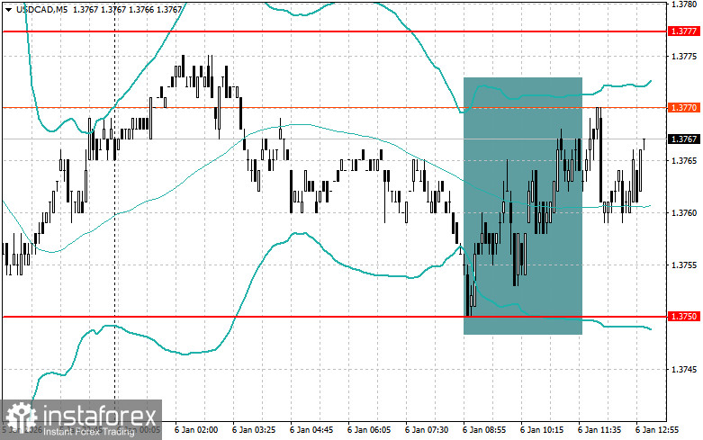Click the 1.3775 price axis value
Screen dimensions: 703x440
[684, 56]
